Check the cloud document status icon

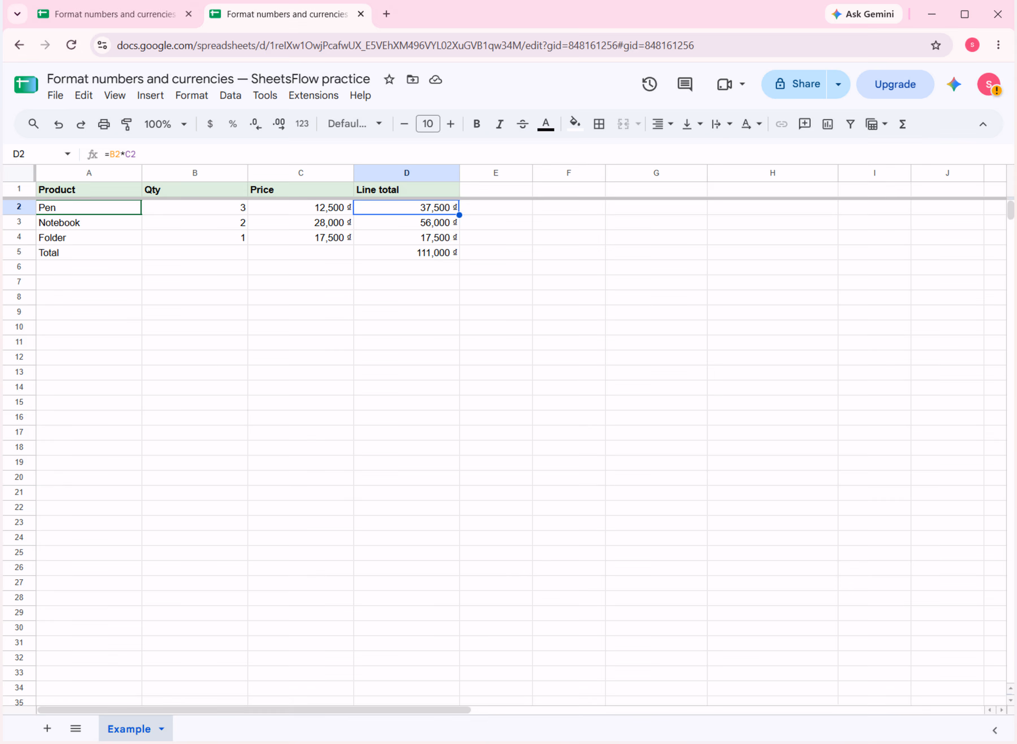(436, 80)
